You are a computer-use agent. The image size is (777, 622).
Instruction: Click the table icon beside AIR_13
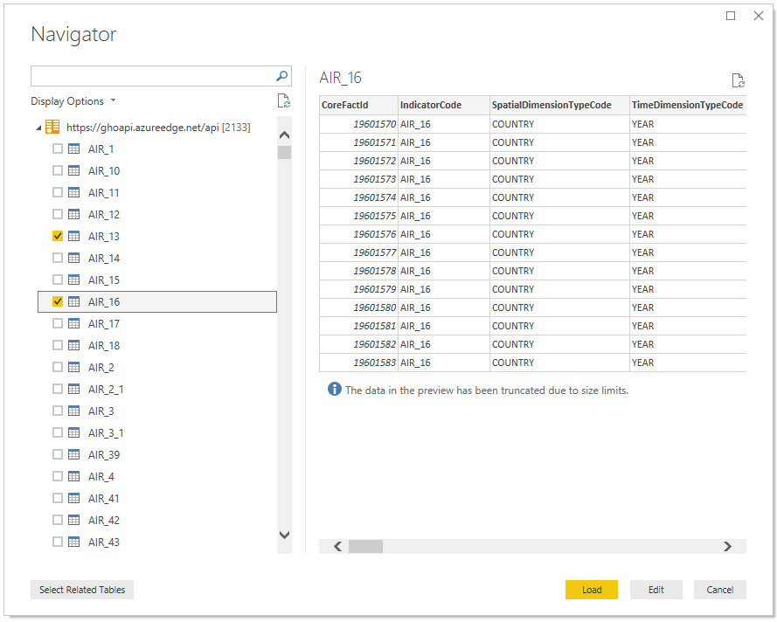point(74,237)
